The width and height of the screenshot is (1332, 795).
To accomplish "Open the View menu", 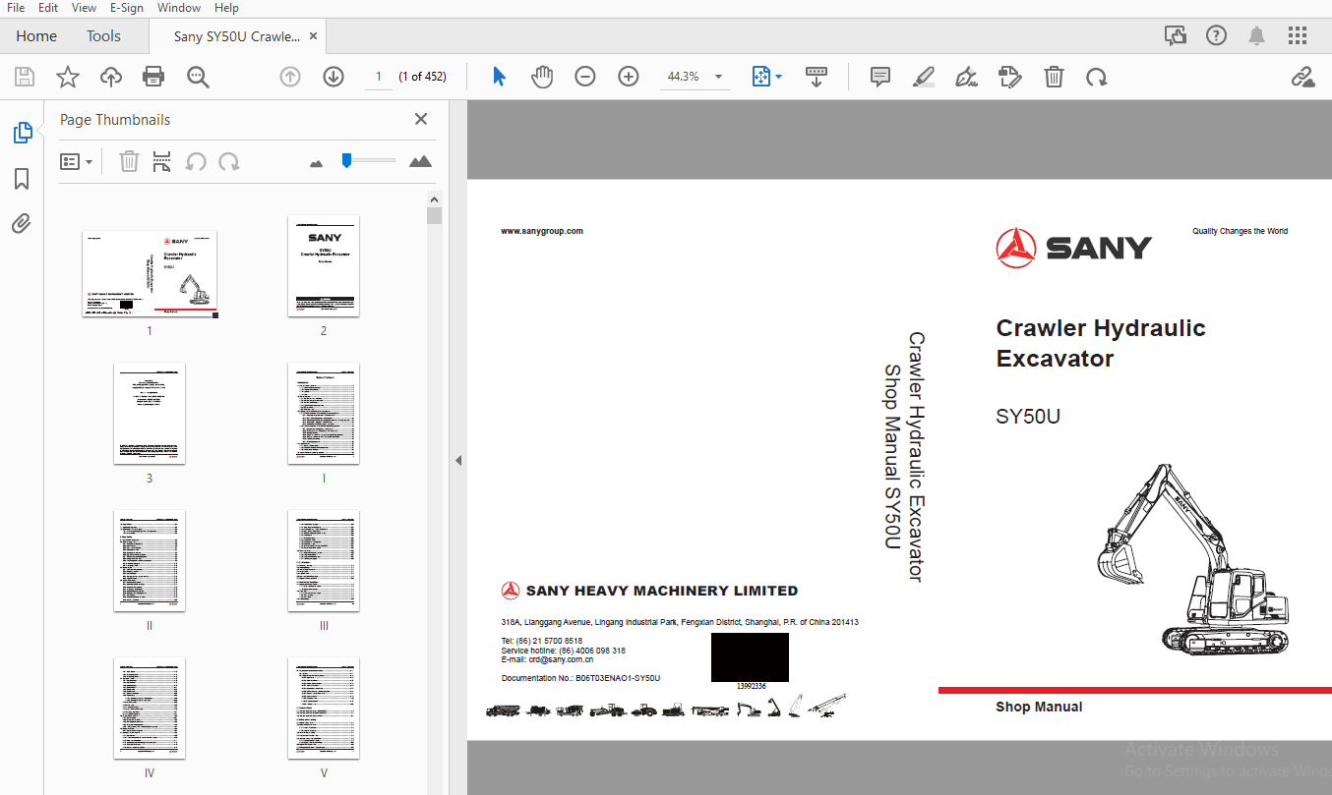I will click(84, 8).
